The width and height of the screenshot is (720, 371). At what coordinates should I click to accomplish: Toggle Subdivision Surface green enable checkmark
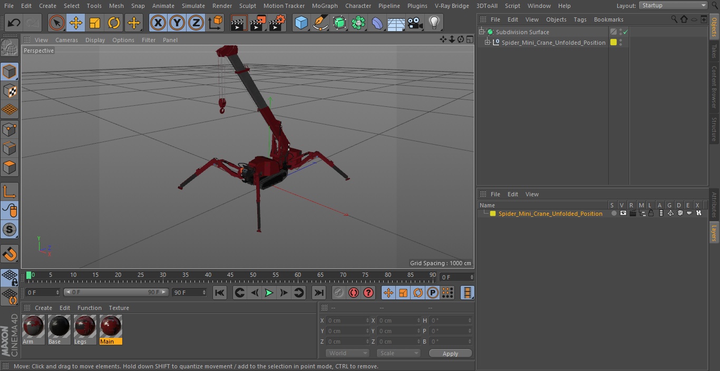pos(626,32)
